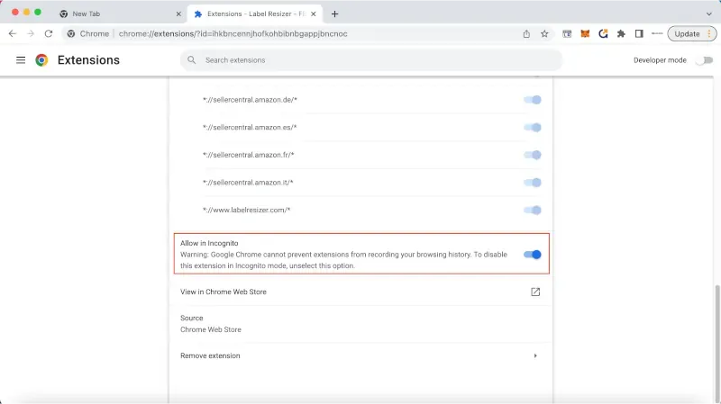
Task: Toggle access for www.labelresizer.com
Action: pos(533,210)
